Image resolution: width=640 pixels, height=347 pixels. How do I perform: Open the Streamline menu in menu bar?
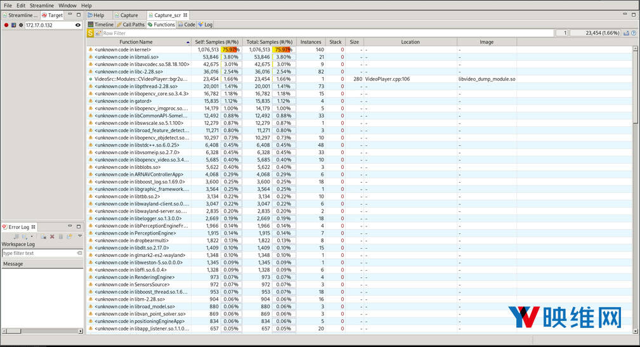click(42, 5)
